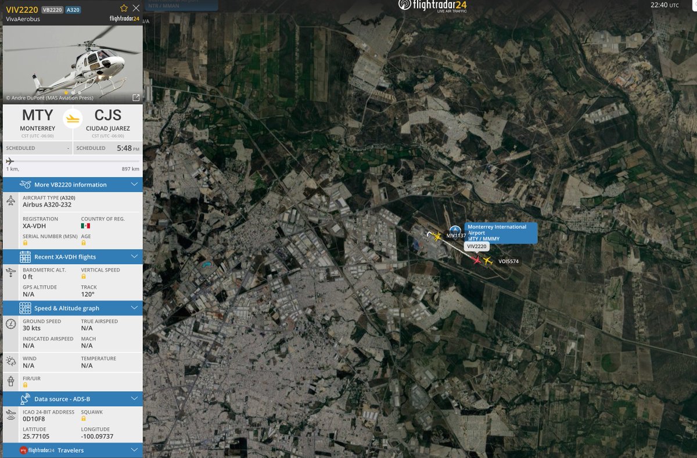Click the lock icon under Serial Number
The height and width of the screenshot is (458, 697).
pos(25,243)
